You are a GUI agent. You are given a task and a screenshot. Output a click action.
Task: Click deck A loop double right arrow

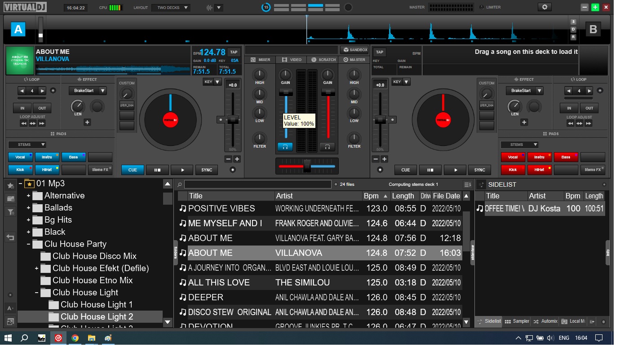click(42, 91)
